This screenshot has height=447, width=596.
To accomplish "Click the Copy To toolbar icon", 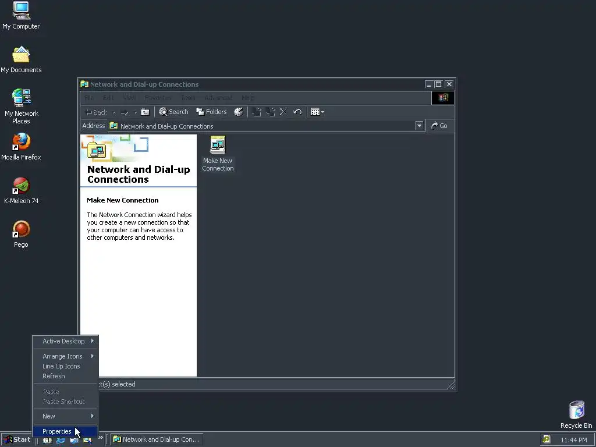I will [271, 112].
